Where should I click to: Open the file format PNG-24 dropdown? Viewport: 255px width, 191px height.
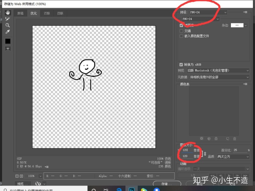(x=200, y=19)
